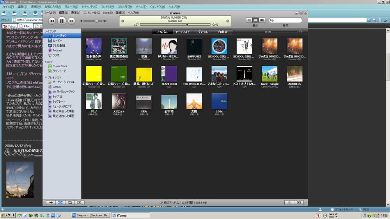Viewport: 390px width, 219px height.
Task: Select the 100s album cover
Action: (219, 101)
